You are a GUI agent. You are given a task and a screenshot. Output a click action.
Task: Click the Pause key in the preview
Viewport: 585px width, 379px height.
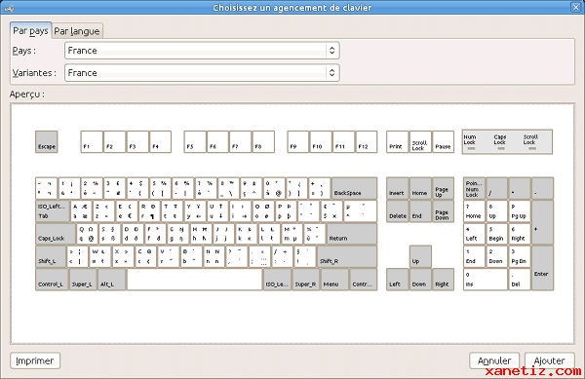(x=444, y=141)
